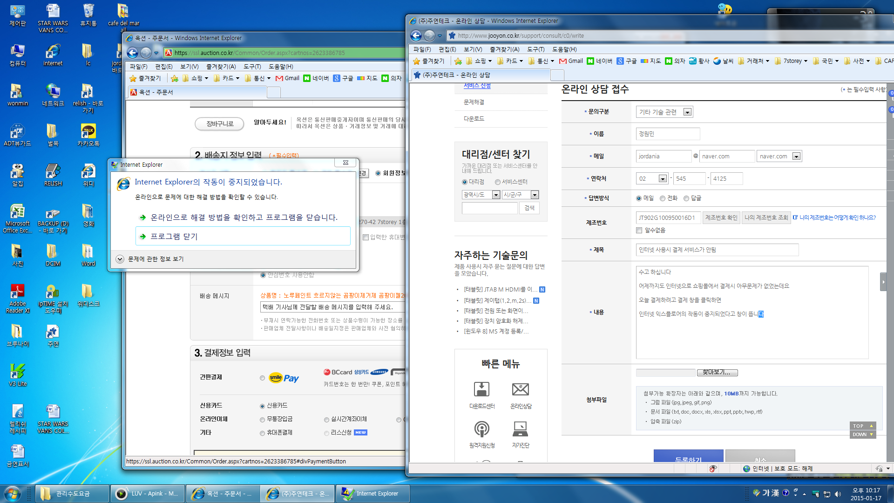Click back arrow in Jooyon IE window
The height and width of the screenshot is (503, 894).
pyautogui.click(x=416, y=35)
